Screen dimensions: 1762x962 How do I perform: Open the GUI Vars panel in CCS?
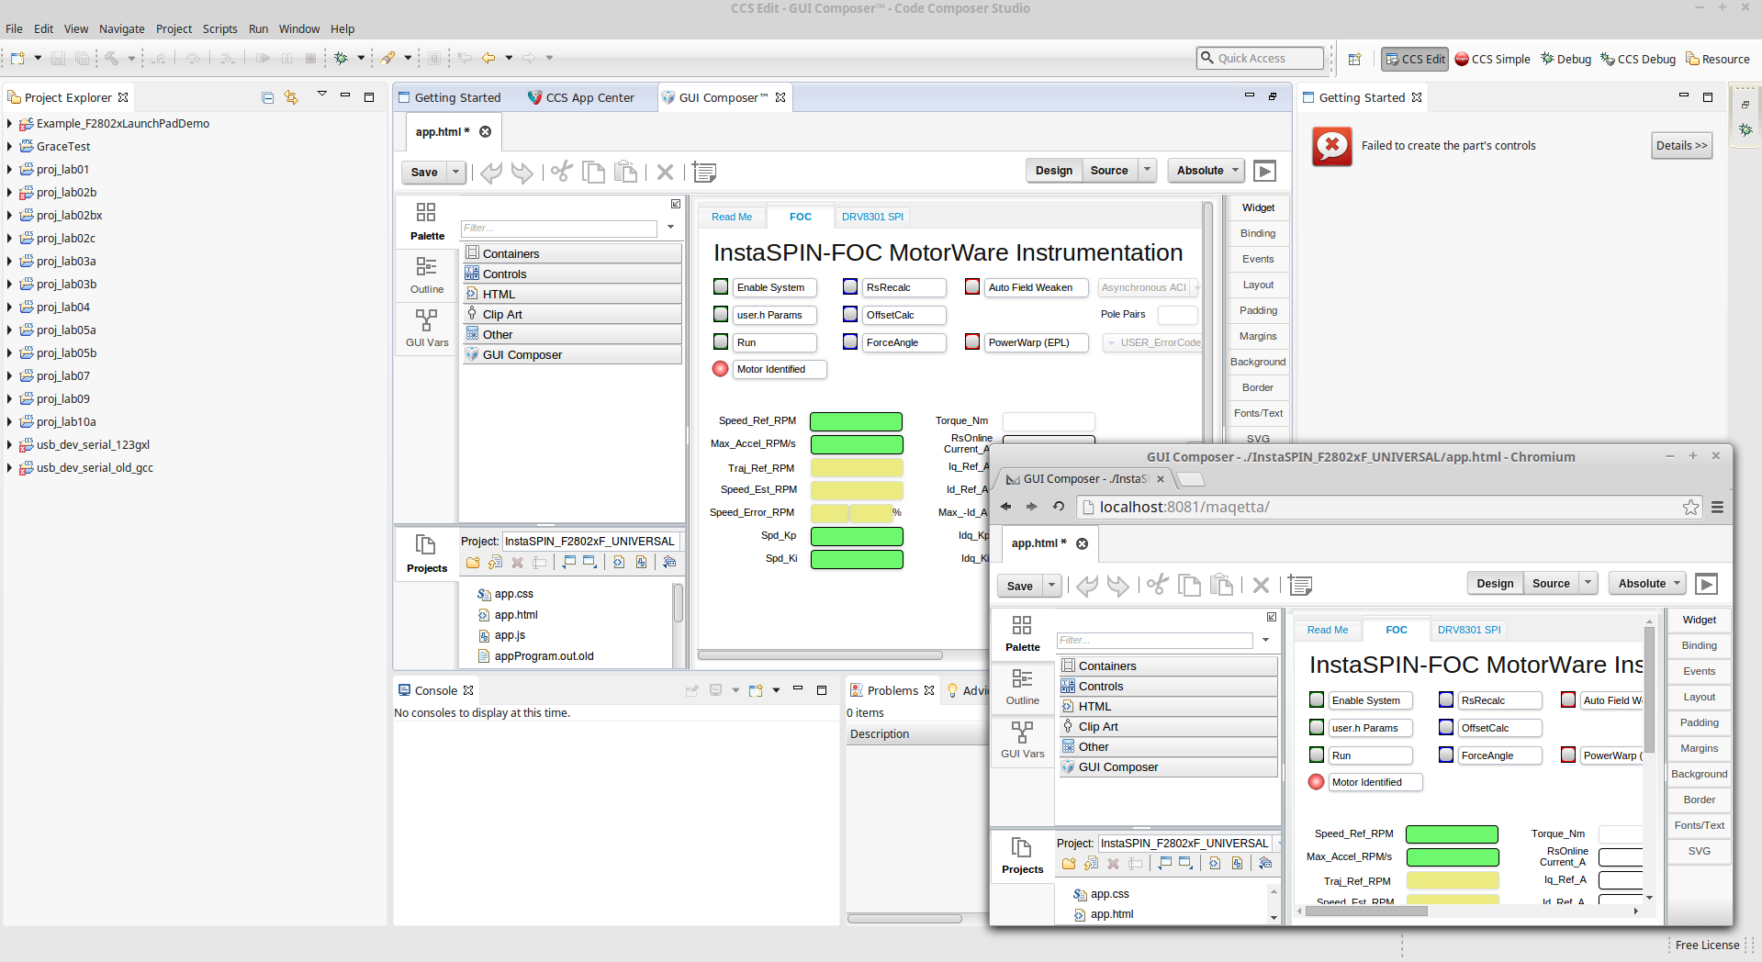coord(427,328)
